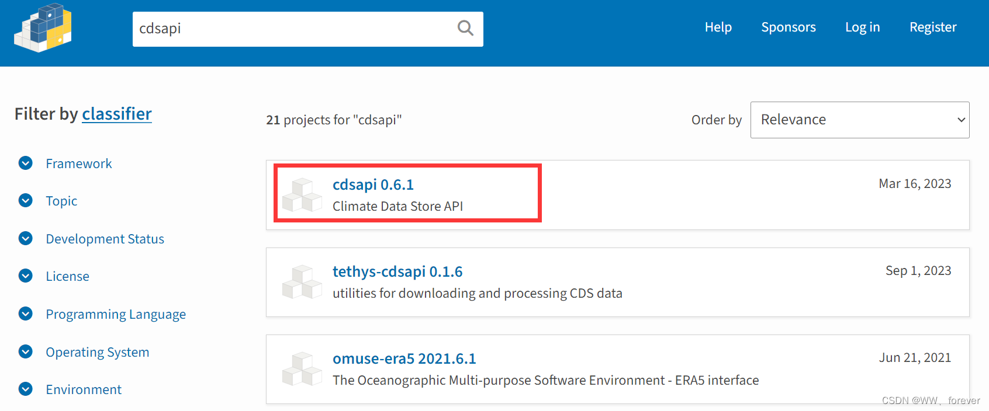Expand the Development Status chevron icon

(26, 238)
